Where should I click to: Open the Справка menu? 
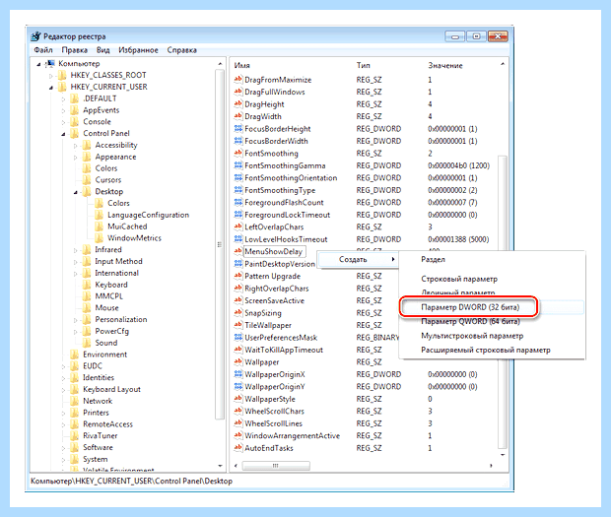click(x=181, y=50)
